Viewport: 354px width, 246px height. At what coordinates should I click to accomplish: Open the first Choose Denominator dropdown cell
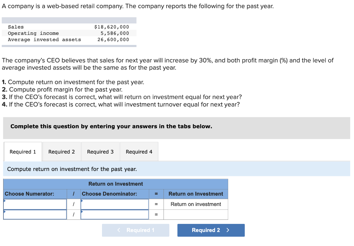point(114,204)
